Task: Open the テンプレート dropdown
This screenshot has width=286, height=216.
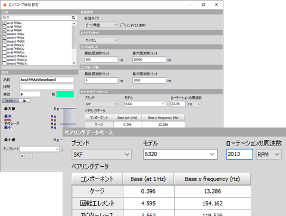Action: (x=39, y=149)
